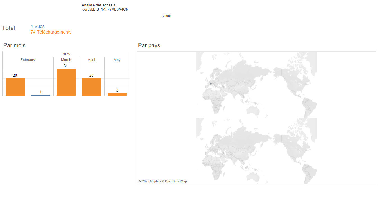The width and height of the screenshot is (384, 215).
Task: Click the '2025' year header in chart
Action: [x=66, y=54]
